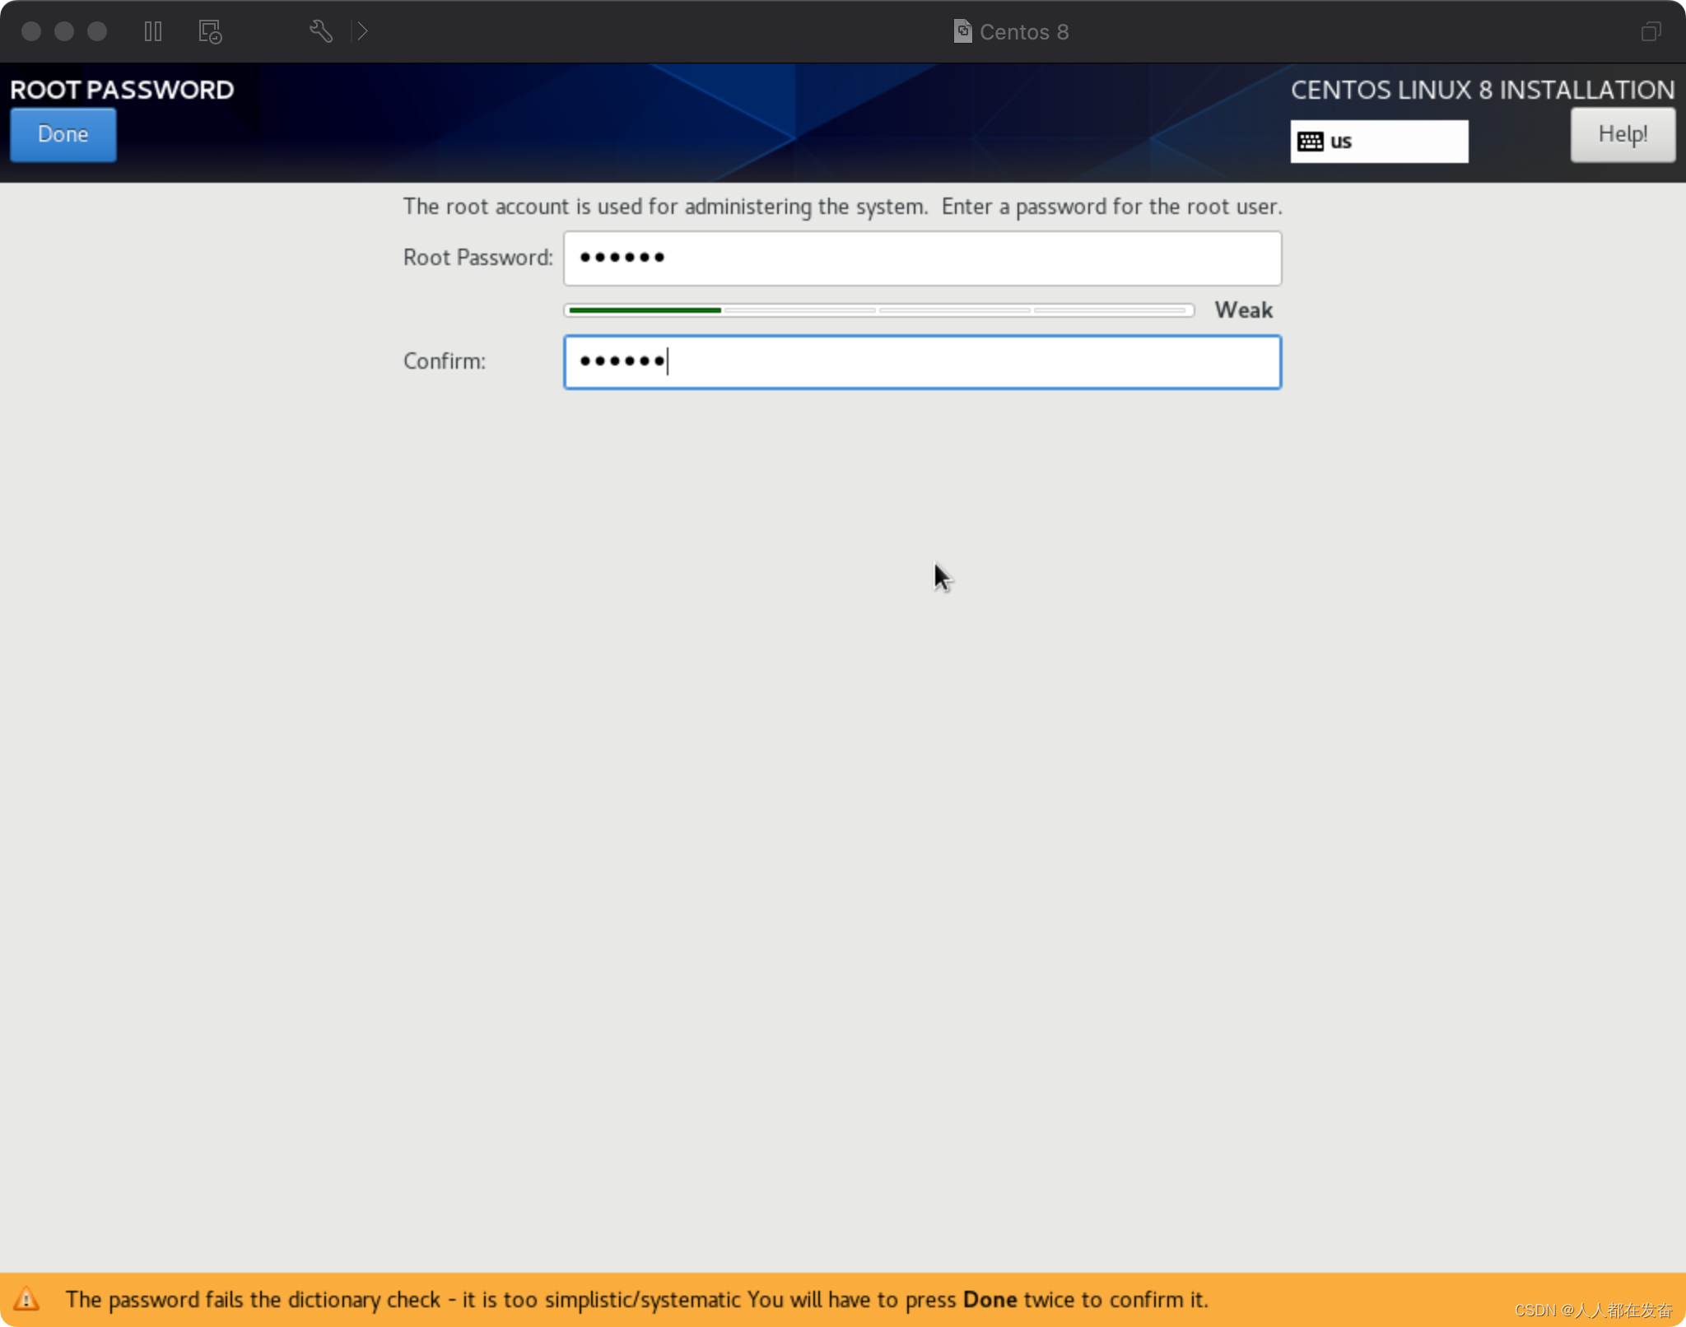Close the Centos 8 VM window
The height and width of the screenshot is (1327, 1686).
coord(31,31)
